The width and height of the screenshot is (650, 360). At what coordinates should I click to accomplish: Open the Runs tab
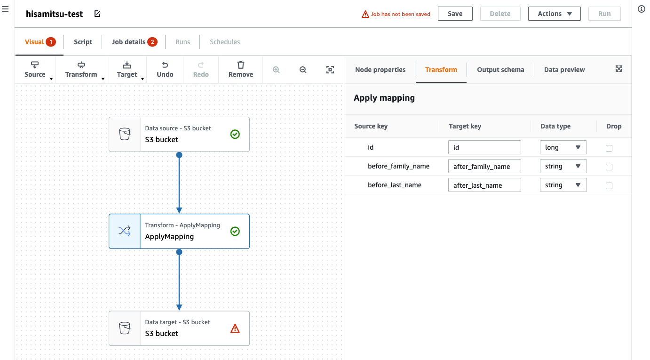click(x=183, y=42)
